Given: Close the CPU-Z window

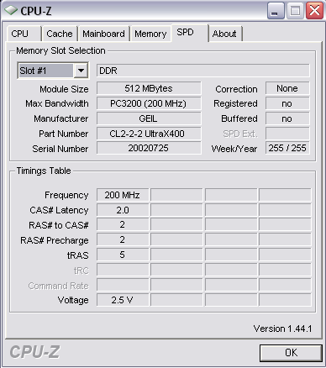Looking at the screenshot, I should (x=314, y=11).
